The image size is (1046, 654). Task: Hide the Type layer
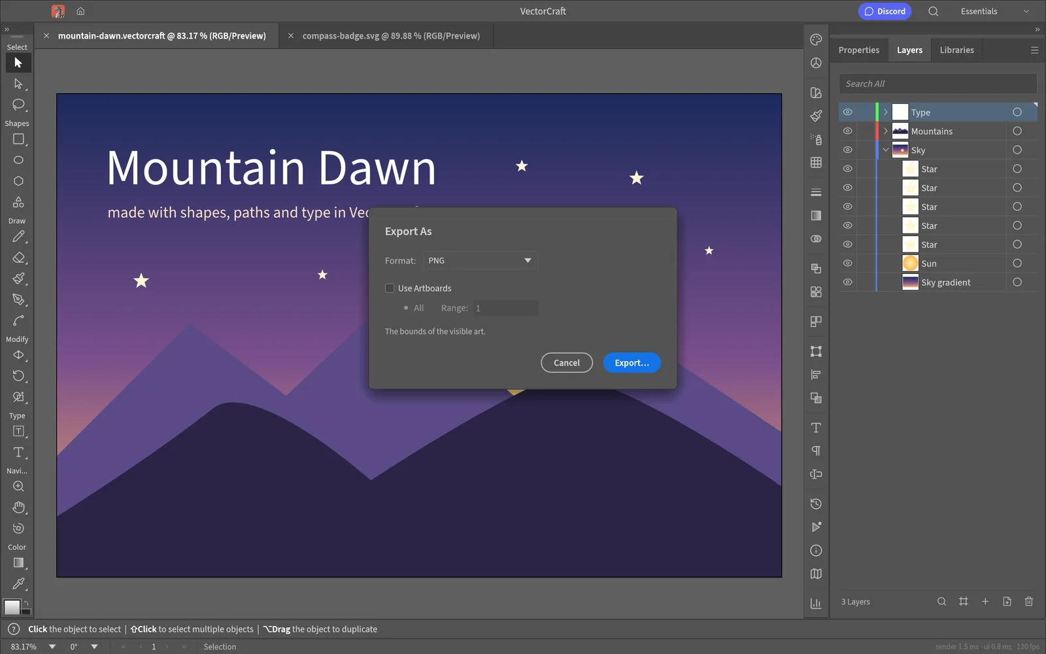tap(847, 112)
